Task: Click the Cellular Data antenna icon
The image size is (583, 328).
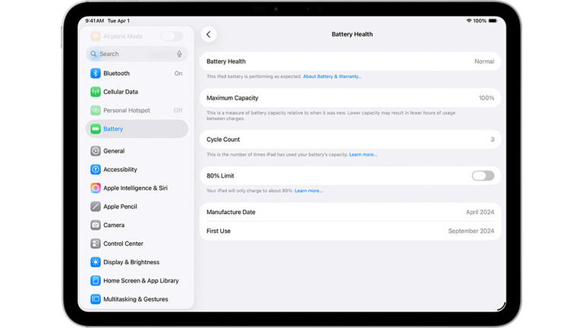Action: [96, 92]
